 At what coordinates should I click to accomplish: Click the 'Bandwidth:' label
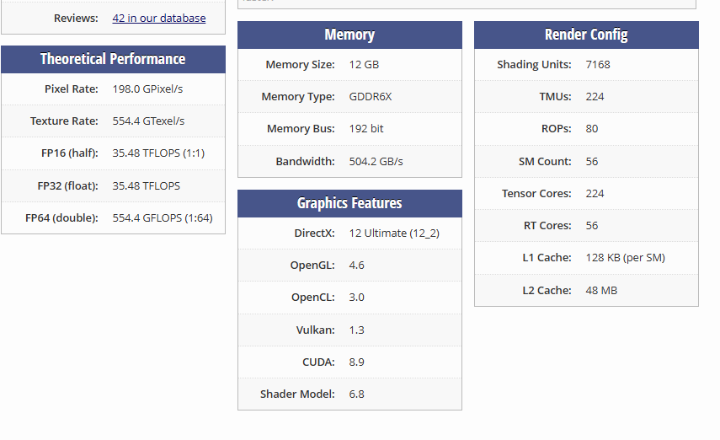point(305,161)
